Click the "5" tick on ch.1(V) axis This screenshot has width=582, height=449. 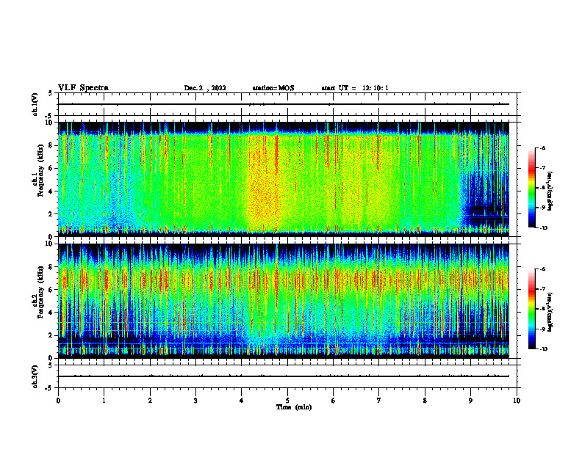(x=51, y=93)
